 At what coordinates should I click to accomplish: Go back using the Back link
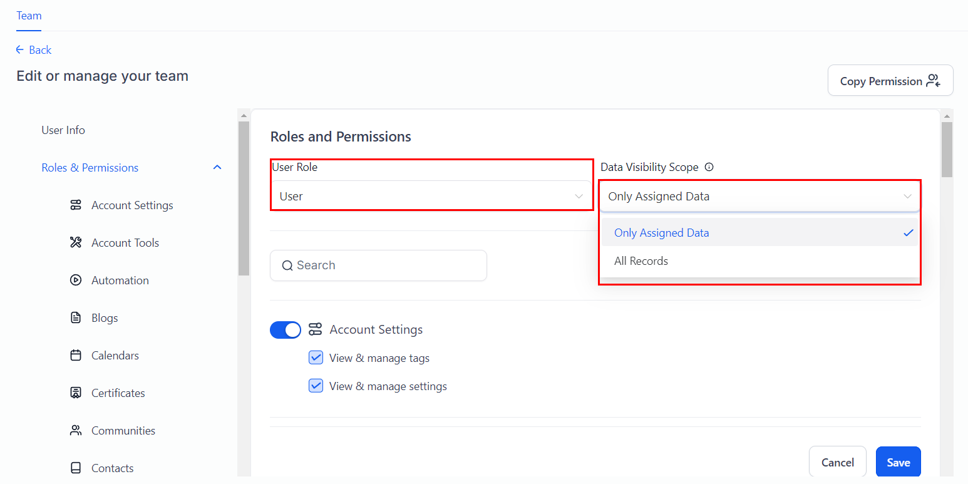click(34, 50)
